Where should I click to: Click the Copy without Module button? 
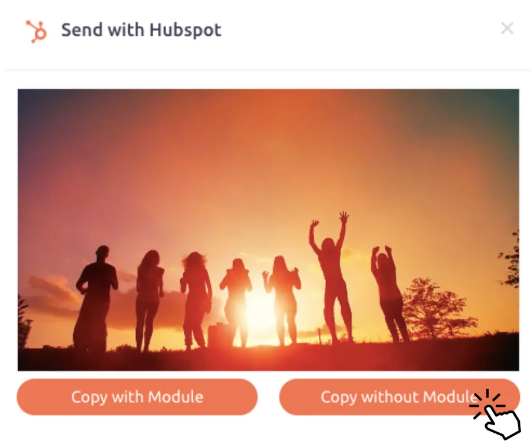[399, 396]
